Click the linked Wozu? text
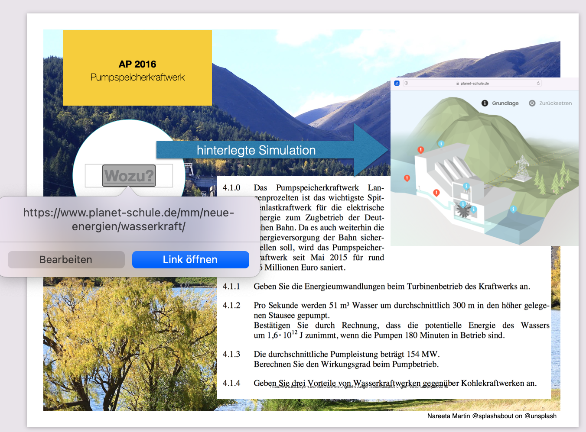The width and height of the screenshot is (586, 432). (129, 176)
